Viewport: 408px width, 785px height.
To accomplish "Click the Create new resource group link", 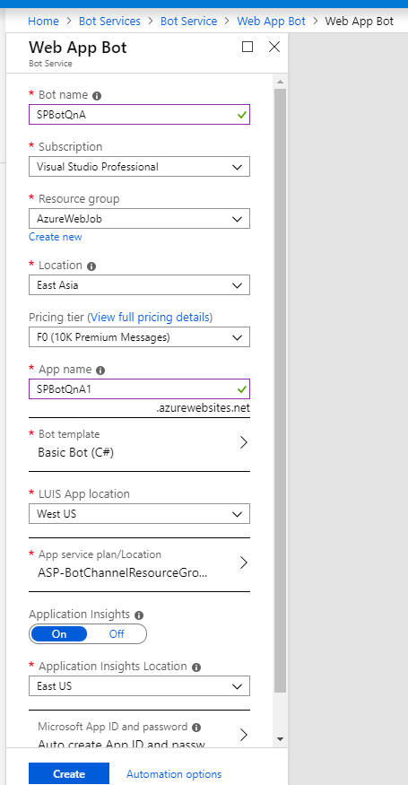I will point(56,237).
